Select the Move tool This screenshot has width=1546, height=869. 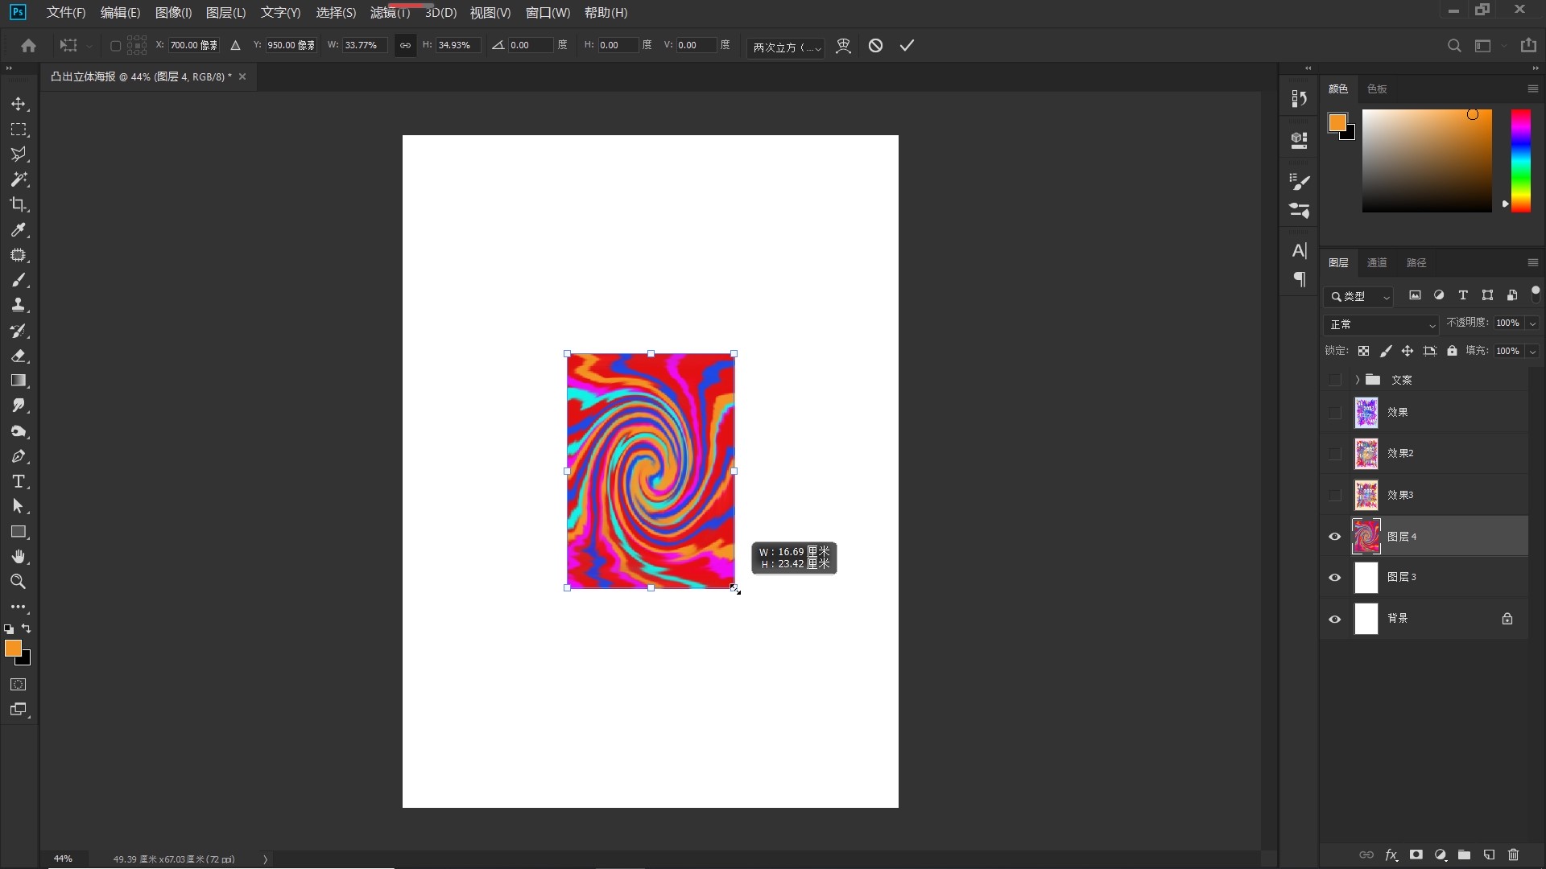pos(19,105)
